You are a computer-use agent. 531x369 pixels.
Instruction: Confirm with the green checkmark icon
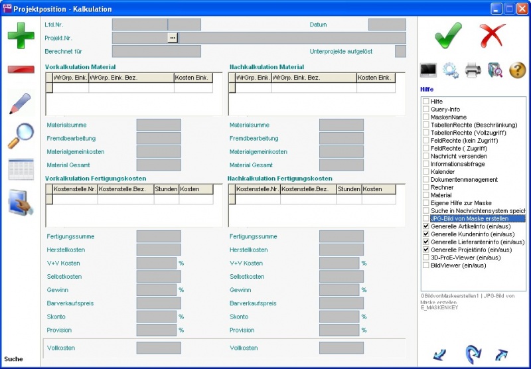point(448,35)
